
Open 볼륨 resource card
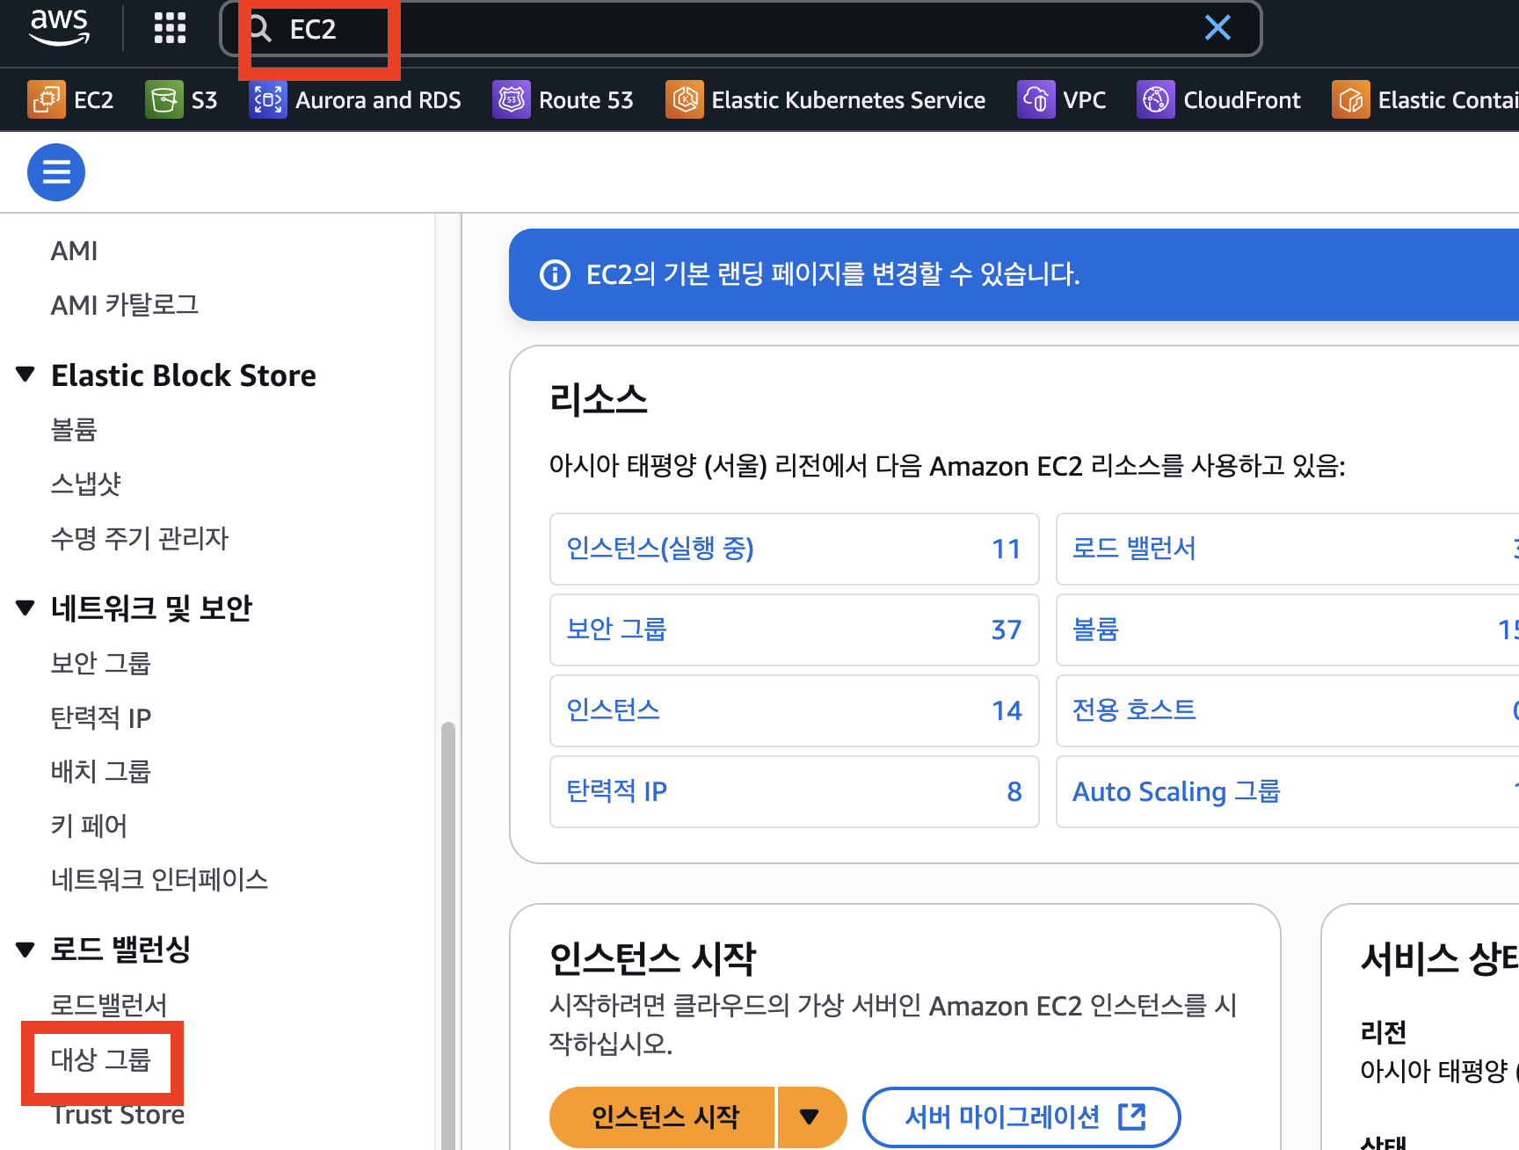point(1288,630)
